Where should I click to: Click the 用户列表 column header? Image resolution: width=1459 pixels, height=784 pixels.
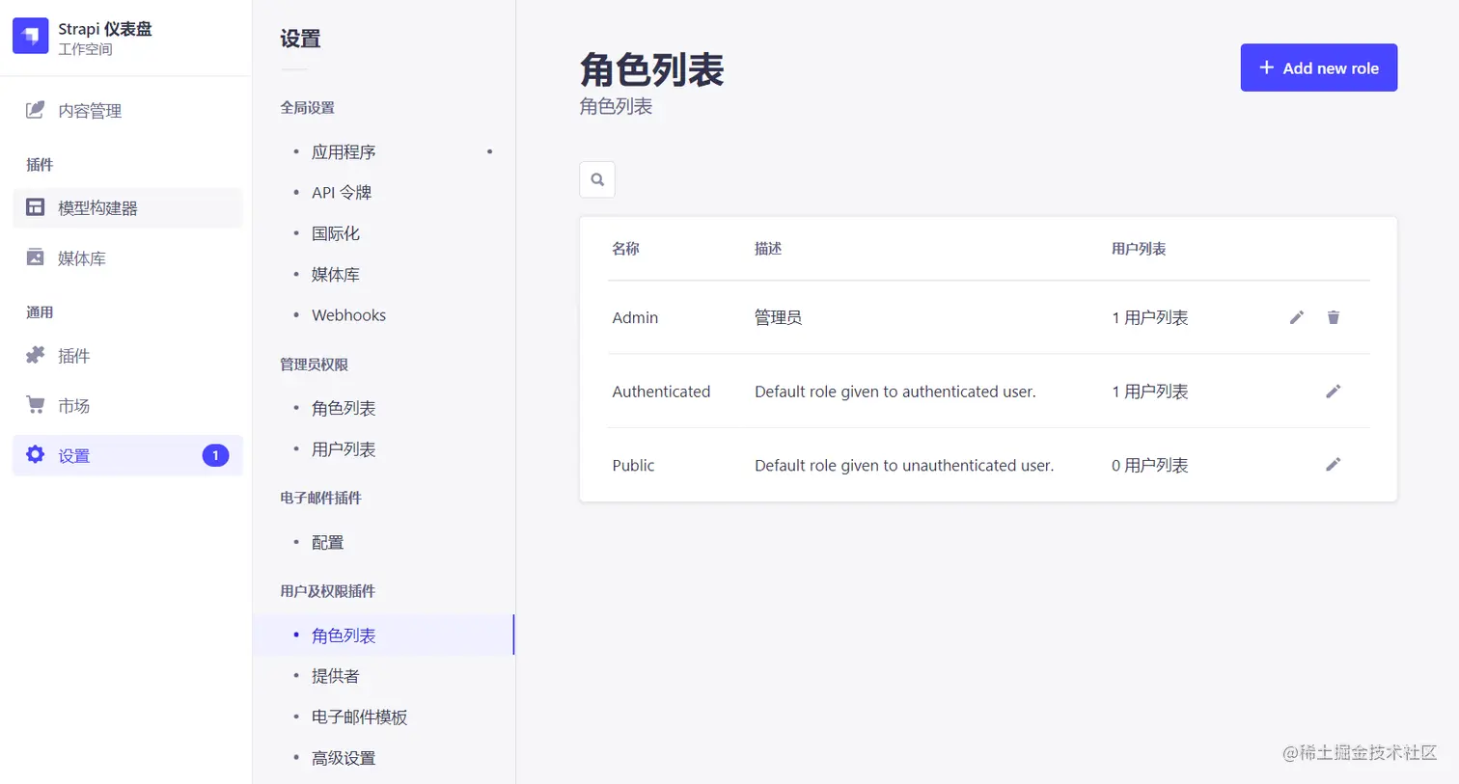1139,249
